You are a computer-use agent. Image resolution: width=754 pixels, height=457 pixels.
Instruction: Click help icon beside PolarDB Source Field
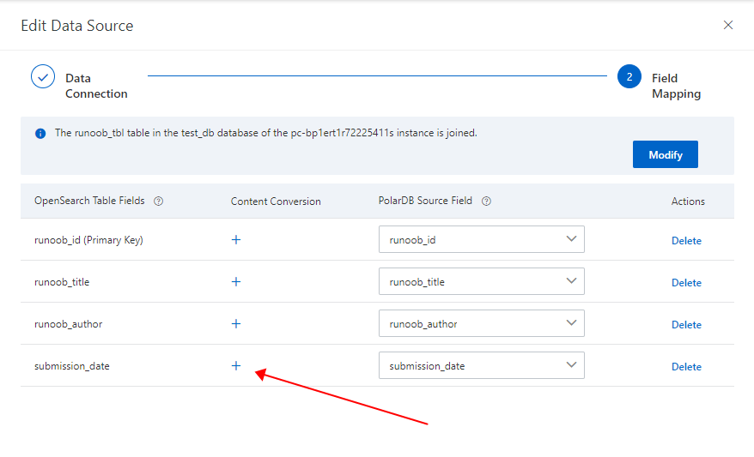[486, 201]
